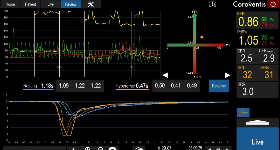Toggle the FFR-IMR quadrant graph thumbnail
The width and height of the screenshot is (280, 150).
tap(243, 113)
